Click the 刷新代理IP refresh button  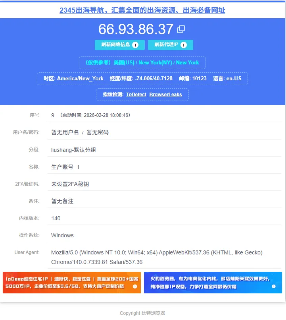(170, 45)
